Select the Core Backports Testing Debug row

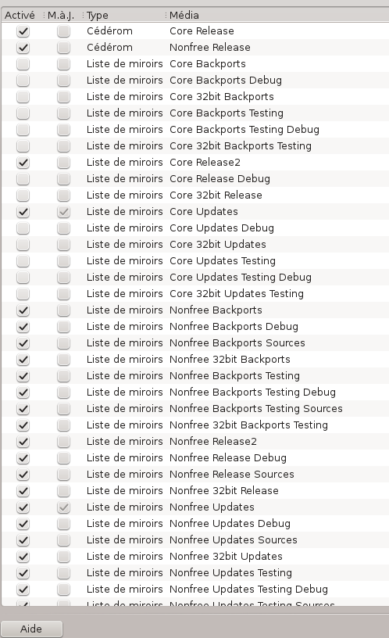point(195,129)
